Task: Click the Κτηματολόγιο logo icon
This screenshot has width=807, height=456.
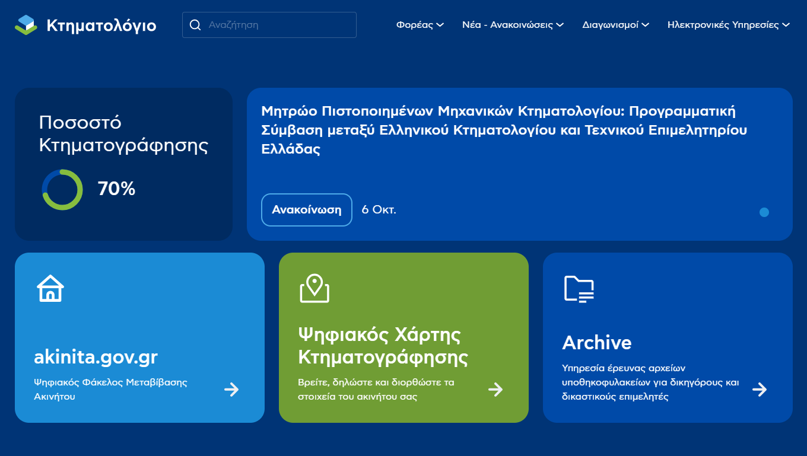Action: (x=24, y=25)
